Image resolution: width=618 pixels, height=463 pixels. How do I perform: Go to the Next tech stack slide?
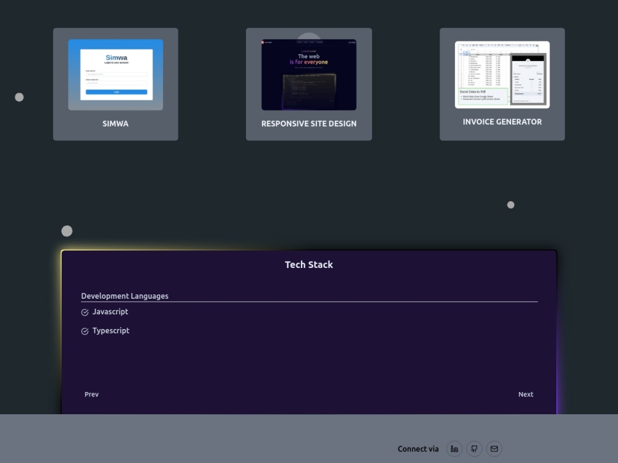point(526,394)
